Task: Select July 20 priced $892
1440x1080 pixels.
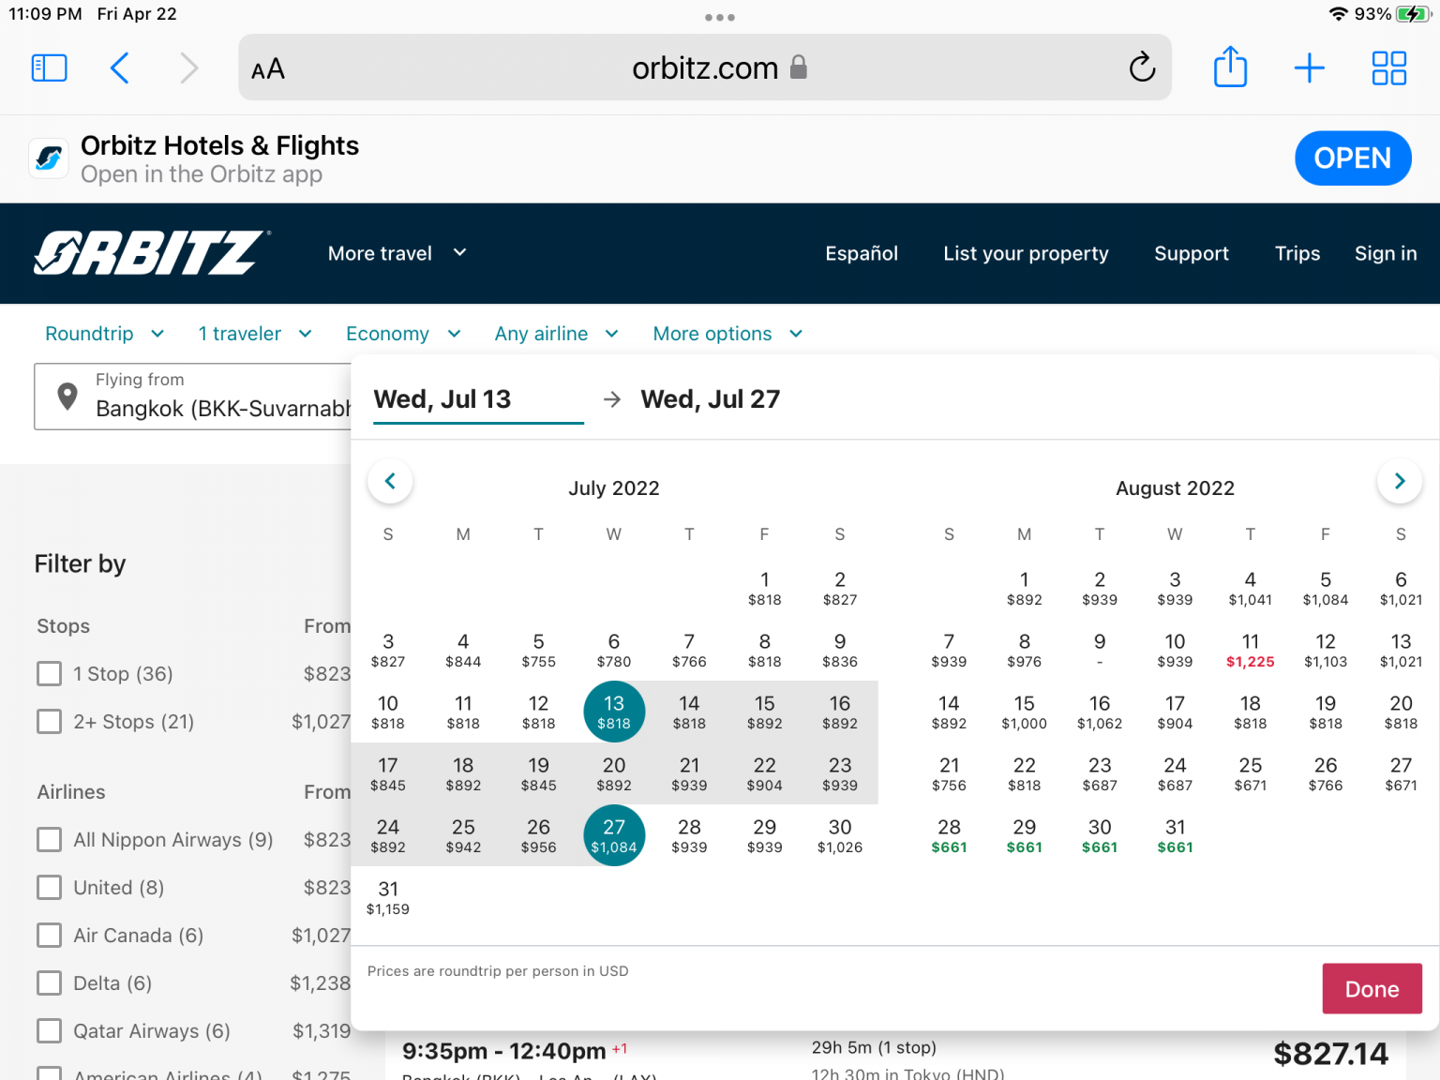Action: pos(614,774)
